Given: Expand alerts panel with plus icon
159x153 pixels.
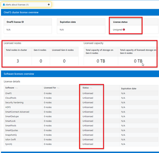Looking at the screenshot, I should [49, 5].
